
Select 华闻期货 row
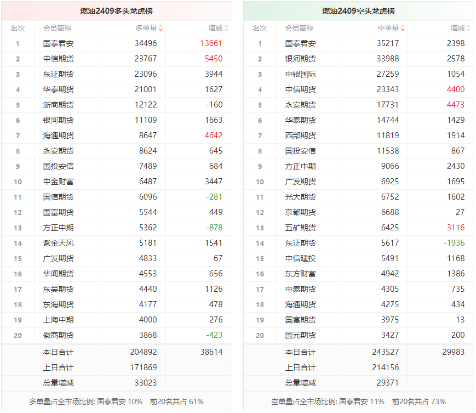tap(117, 274)
